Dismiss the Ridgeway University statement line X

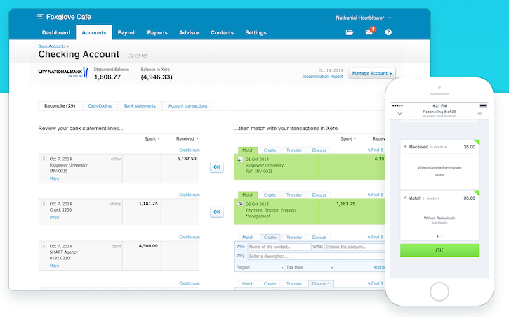point(44,159)
